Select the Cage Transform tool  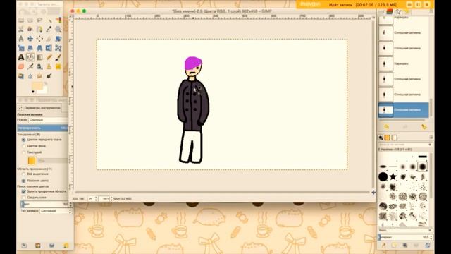(58, 48)
